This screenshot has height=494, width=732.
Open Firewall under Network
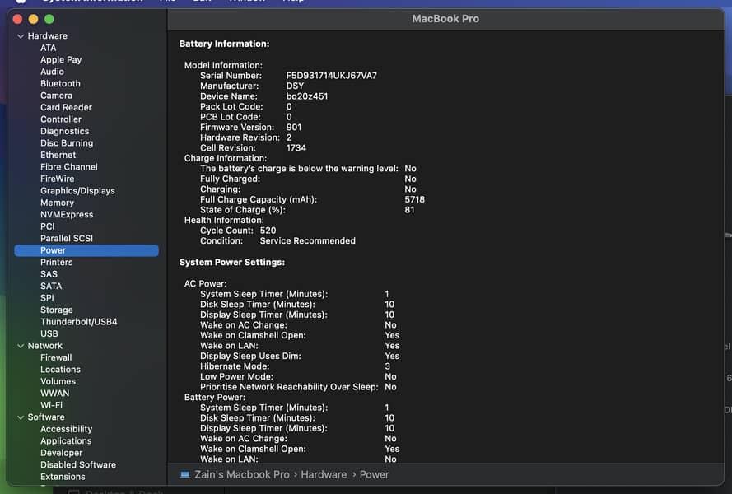coord(56,358)
